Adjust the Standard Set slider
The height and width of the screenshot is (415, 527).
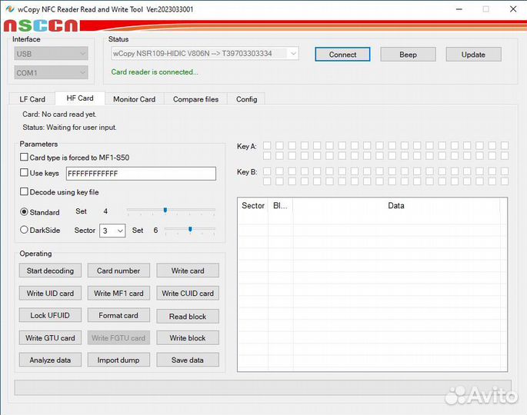click(165, 210)
